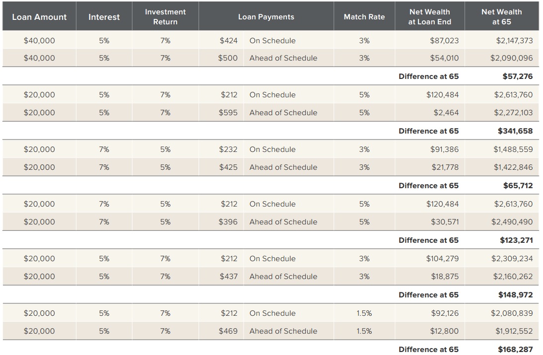Click the Net Wealth at 65 header
This screenshot has height=355, width=543.
[501, 16]
